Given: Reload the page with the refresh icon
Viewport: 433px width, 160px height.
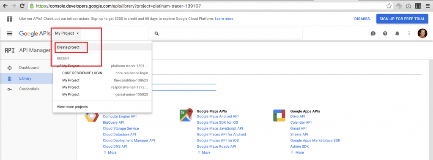Looking at the screenshot, I should (22, 5).
